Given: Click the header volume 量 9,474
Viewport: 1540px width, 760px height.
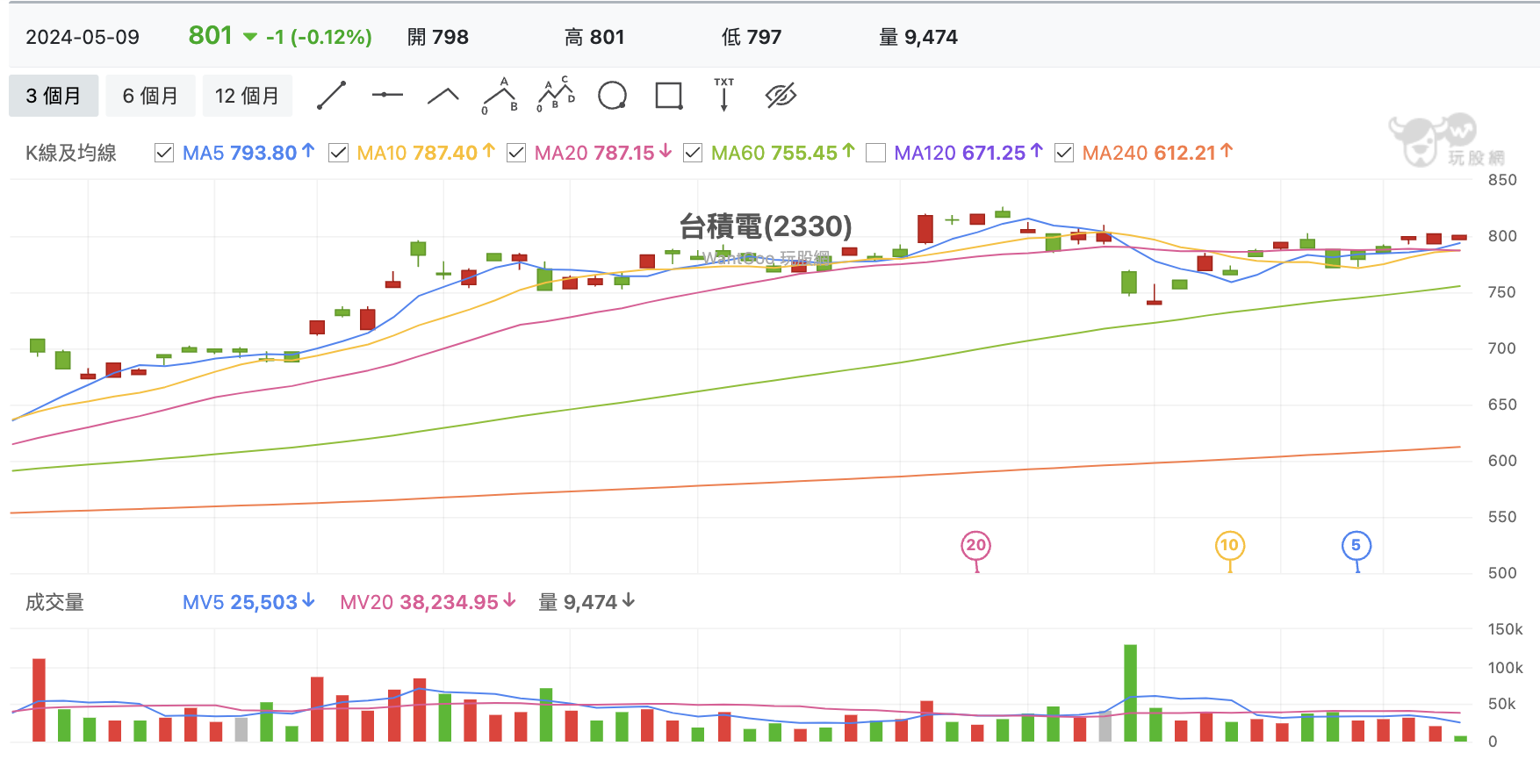Looking at the screenshot, I should pyautogui.click(x=918, y=37).
